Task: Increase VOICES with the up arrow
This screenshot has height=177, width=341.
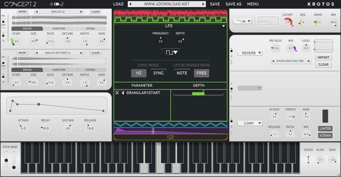Action: pyautogui.click(x=309, y=157)
